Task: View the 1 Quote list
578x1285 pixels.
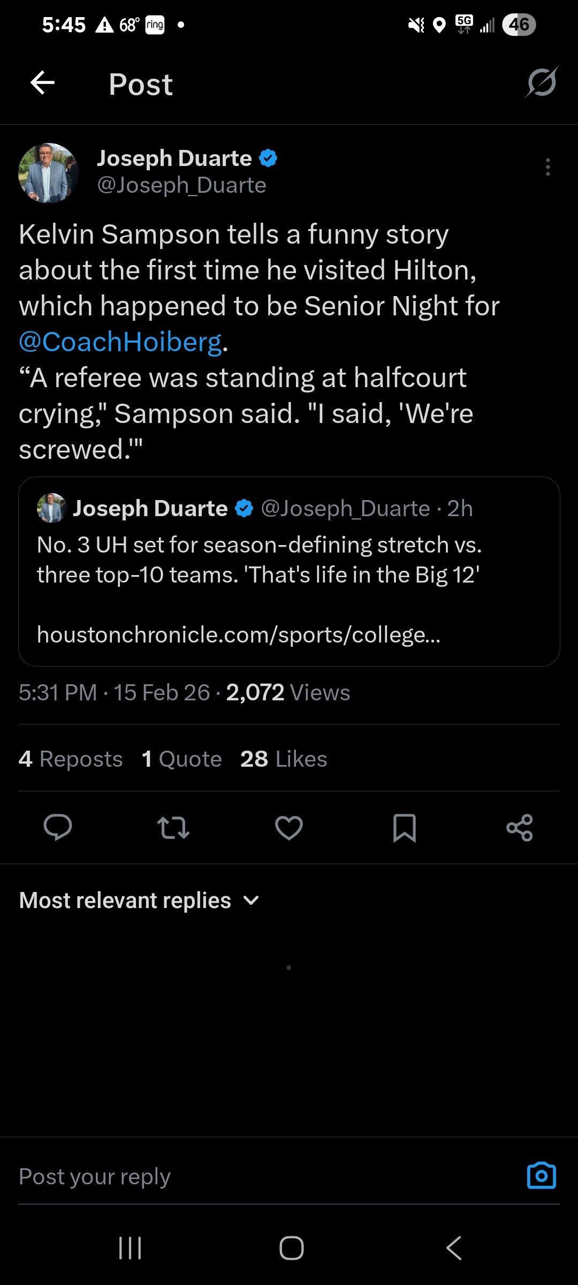Action: [182, 759]
